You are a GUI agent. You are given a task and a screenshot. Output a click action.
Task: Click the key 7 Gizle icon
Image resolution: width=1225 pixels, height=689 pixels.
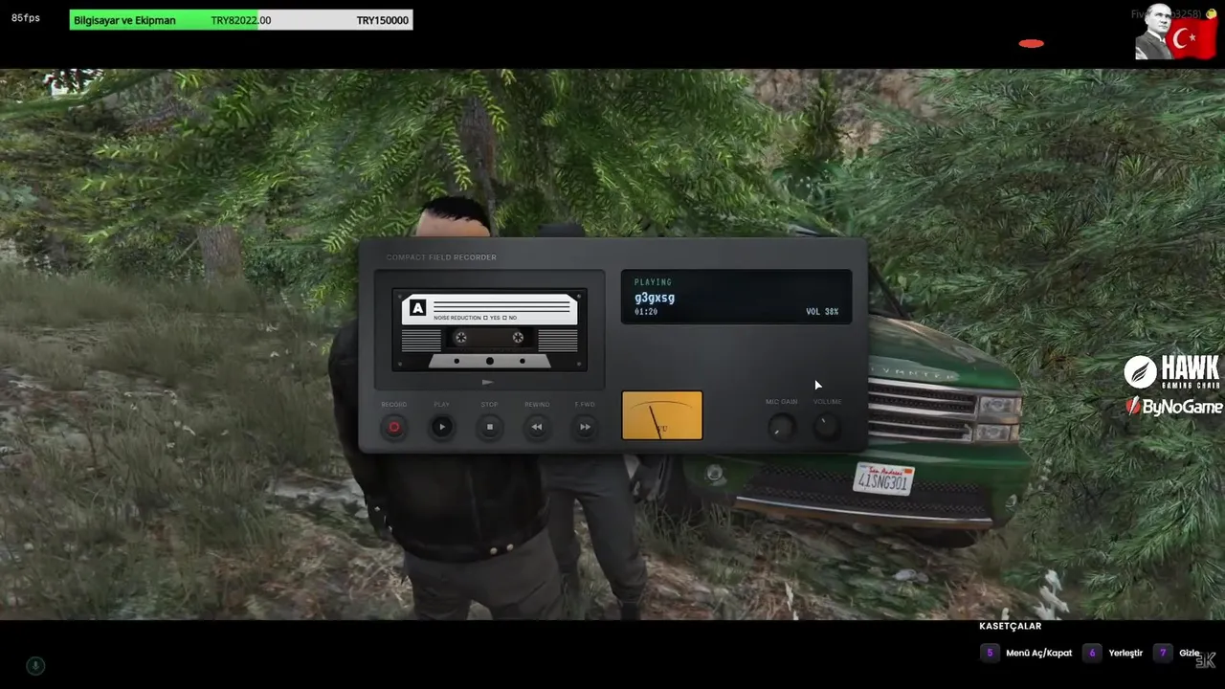coord(1163,653)
